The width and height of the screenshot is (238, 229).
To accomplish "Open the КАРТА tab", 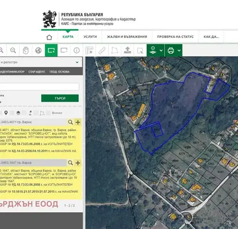I will [68, 37].
